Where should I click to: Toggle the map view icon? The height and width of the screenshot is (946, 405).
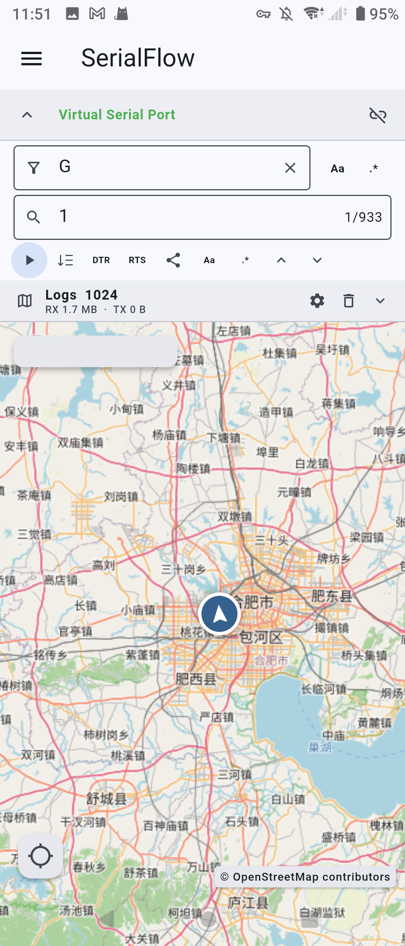click(25, 301)
